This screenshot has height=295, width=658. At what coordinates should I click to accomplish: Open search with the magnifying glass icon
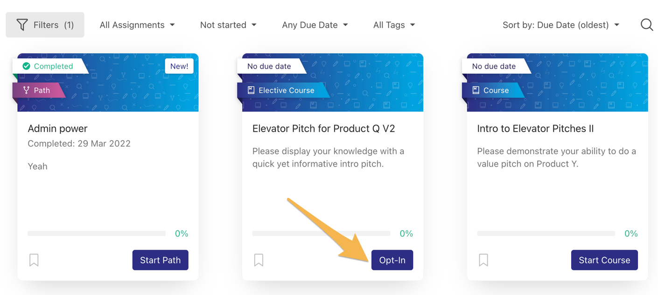pyautogui.click(x=647, y=24)
